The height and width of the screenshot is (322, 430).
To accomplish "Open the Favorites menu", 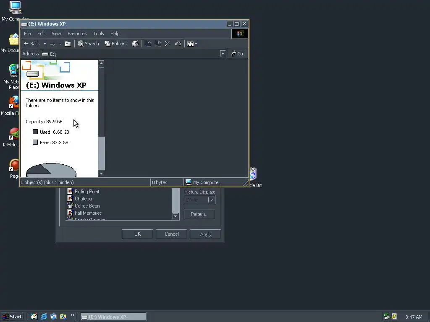I will (x=77, y=34).
